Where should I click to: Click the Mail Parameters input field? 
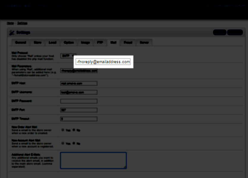[79, 71]
